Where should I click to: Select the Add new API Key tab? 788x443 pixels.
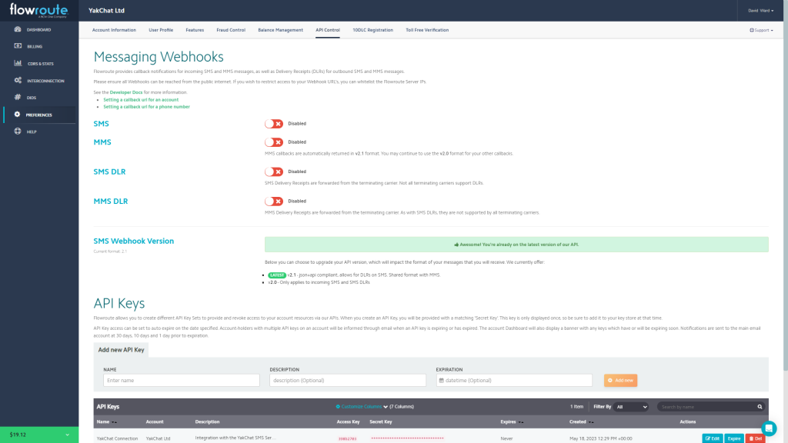[121, 350]
